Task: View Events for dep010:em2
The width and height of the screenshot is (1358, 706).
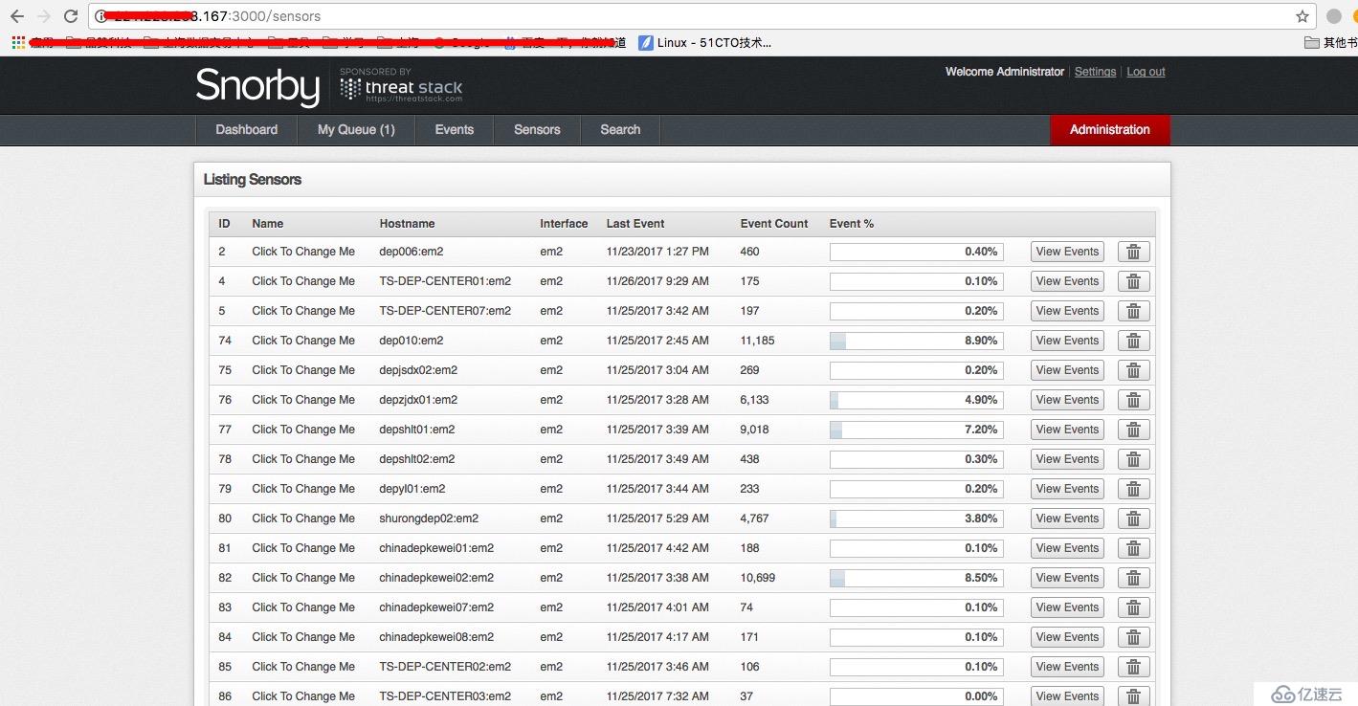Action: [x=1067, y=341]
